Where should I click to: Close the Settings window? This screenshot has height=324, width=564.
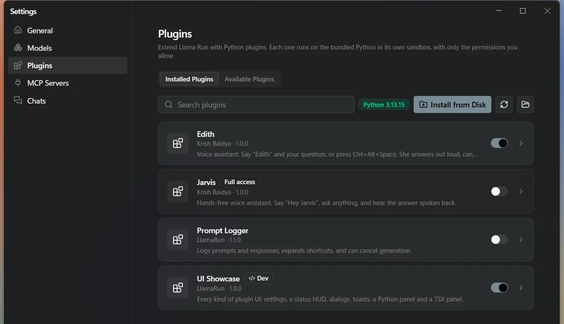[x=547, y=11]
